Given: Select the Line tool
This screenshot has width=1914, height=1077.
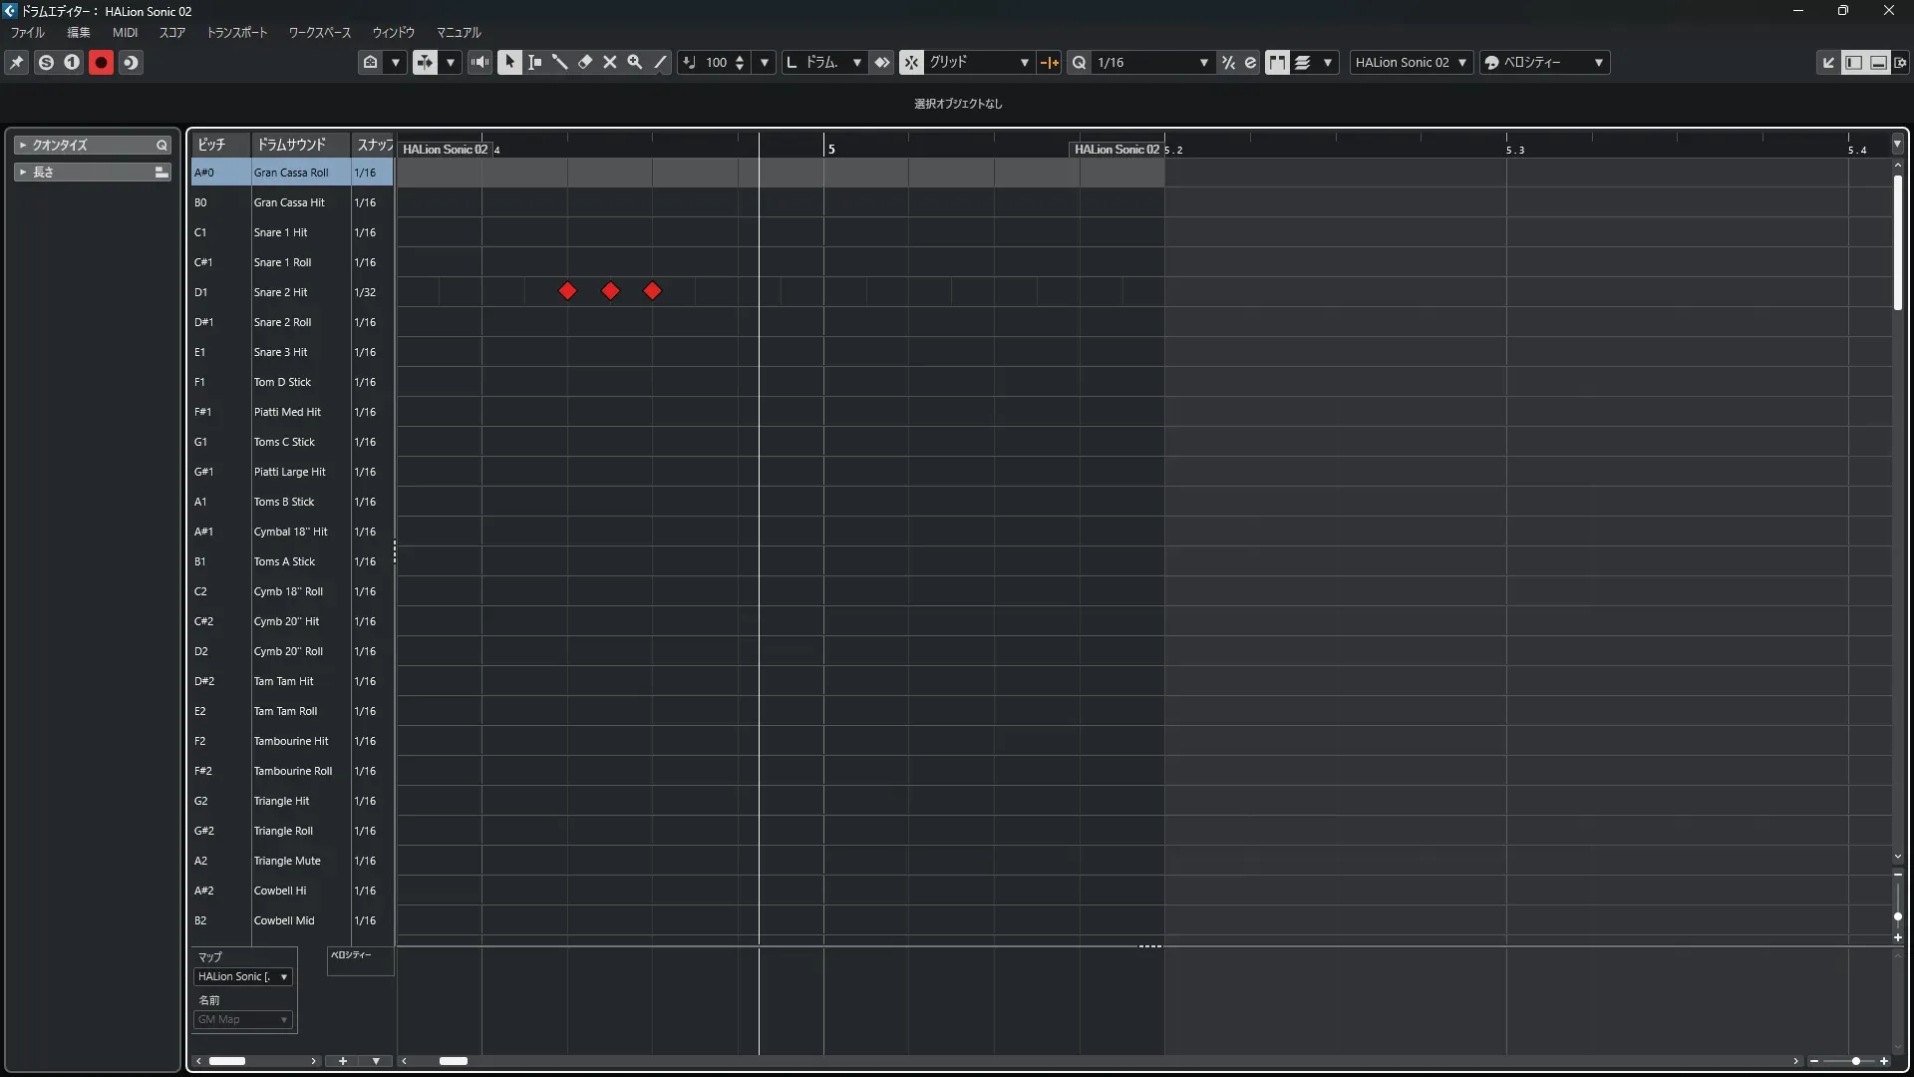Looking at the screenshot, I should tap(660, 62).
